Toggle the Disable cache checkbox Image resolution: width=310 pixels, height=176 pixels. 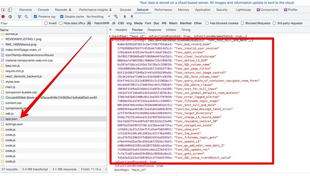(62, 17)
